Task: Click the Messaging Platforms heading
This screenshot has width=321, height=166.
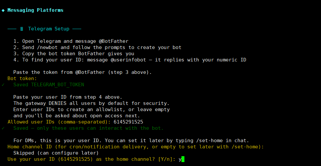Action: [x=35, y=10]
